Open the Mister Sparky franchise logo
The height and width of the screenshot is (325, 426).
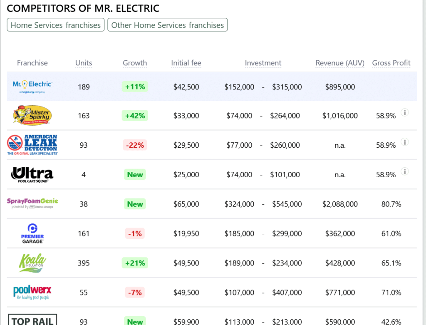pyautogui.click(x=32, y=116)
